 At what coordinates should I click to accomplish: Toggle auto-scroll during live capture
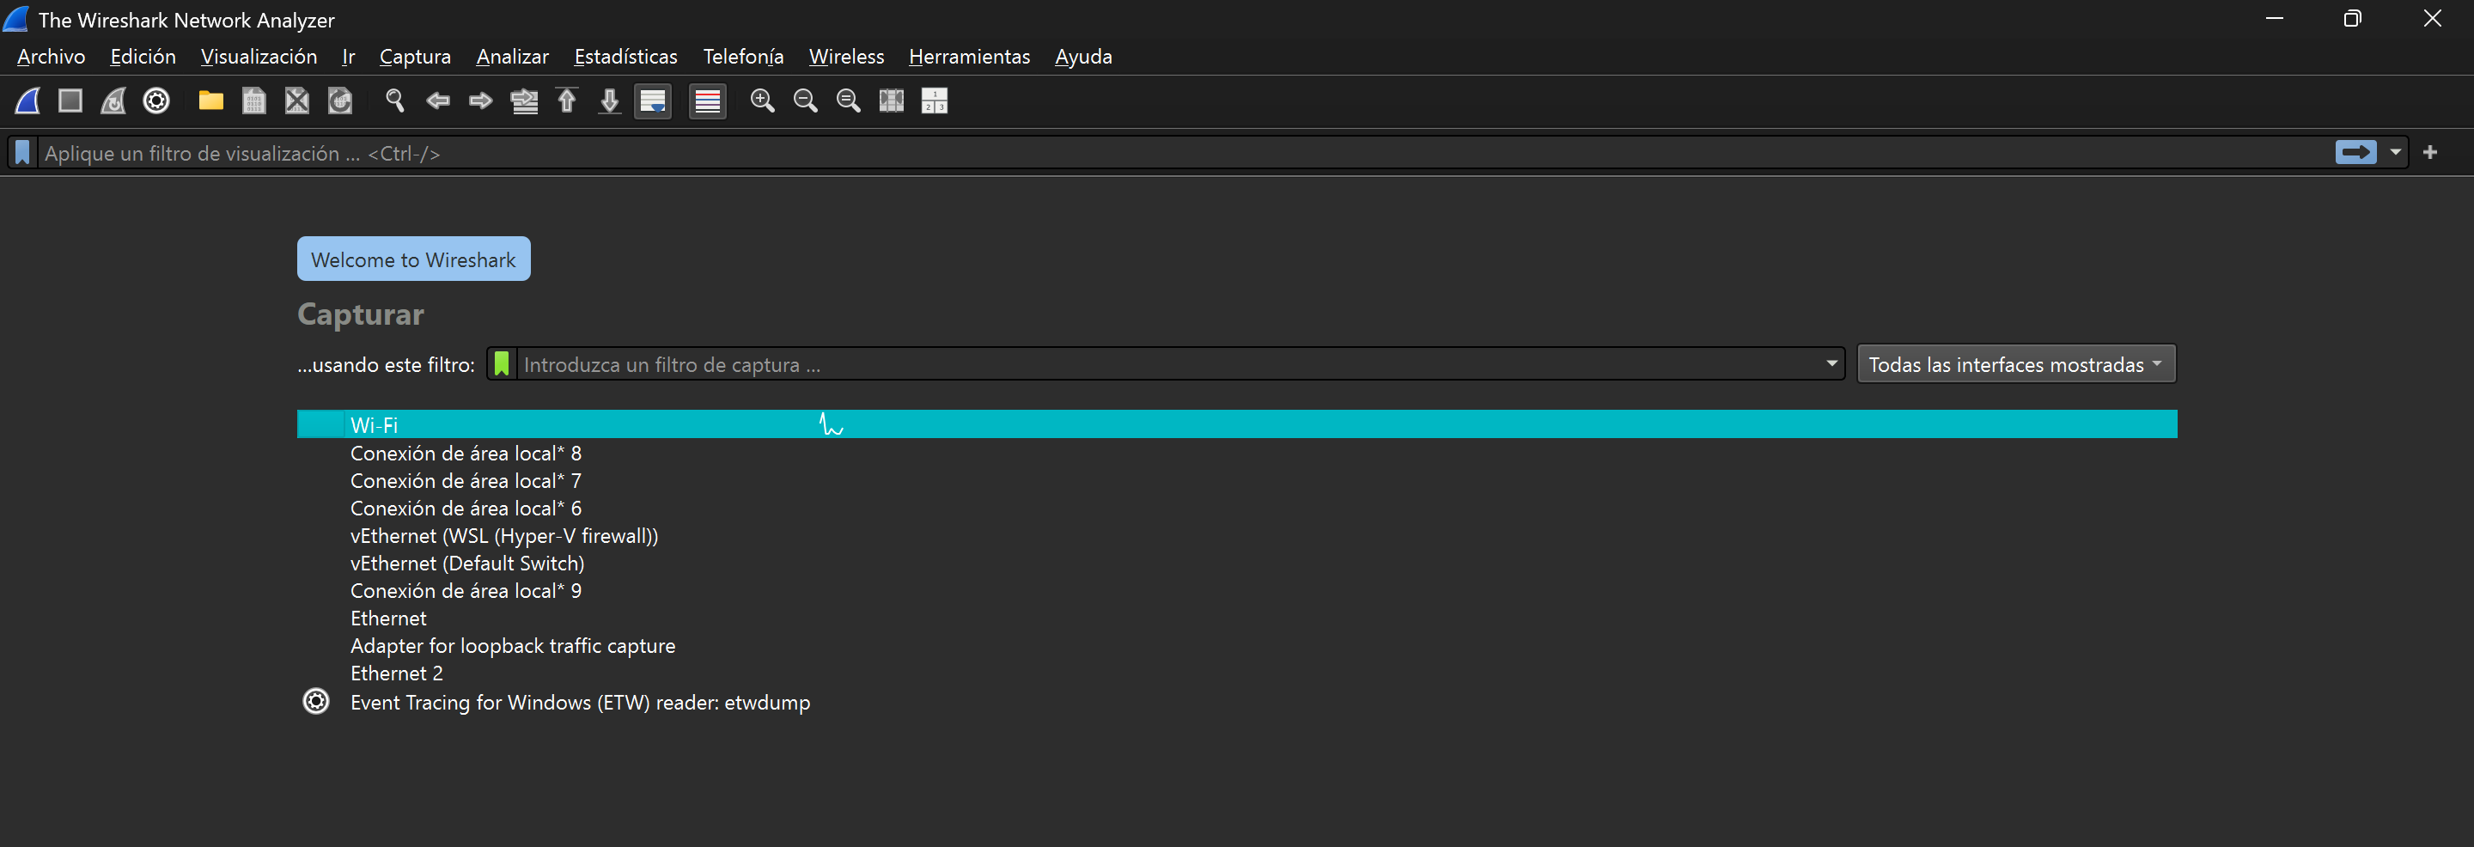coord(653,101)
